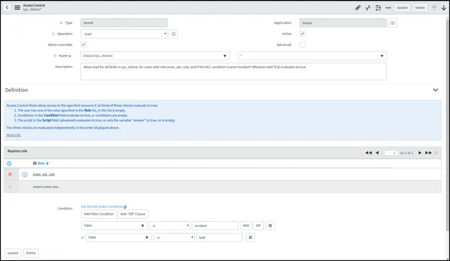Jump to first page of role list
Viewport: 450px width, 261px height.
[x=368, y=153]
